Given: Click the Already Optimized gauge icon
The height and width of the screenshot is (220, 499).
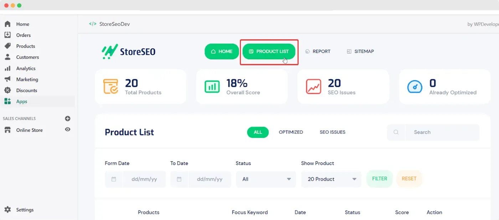Looking at the screenshot, I should (x=415, y=87).
